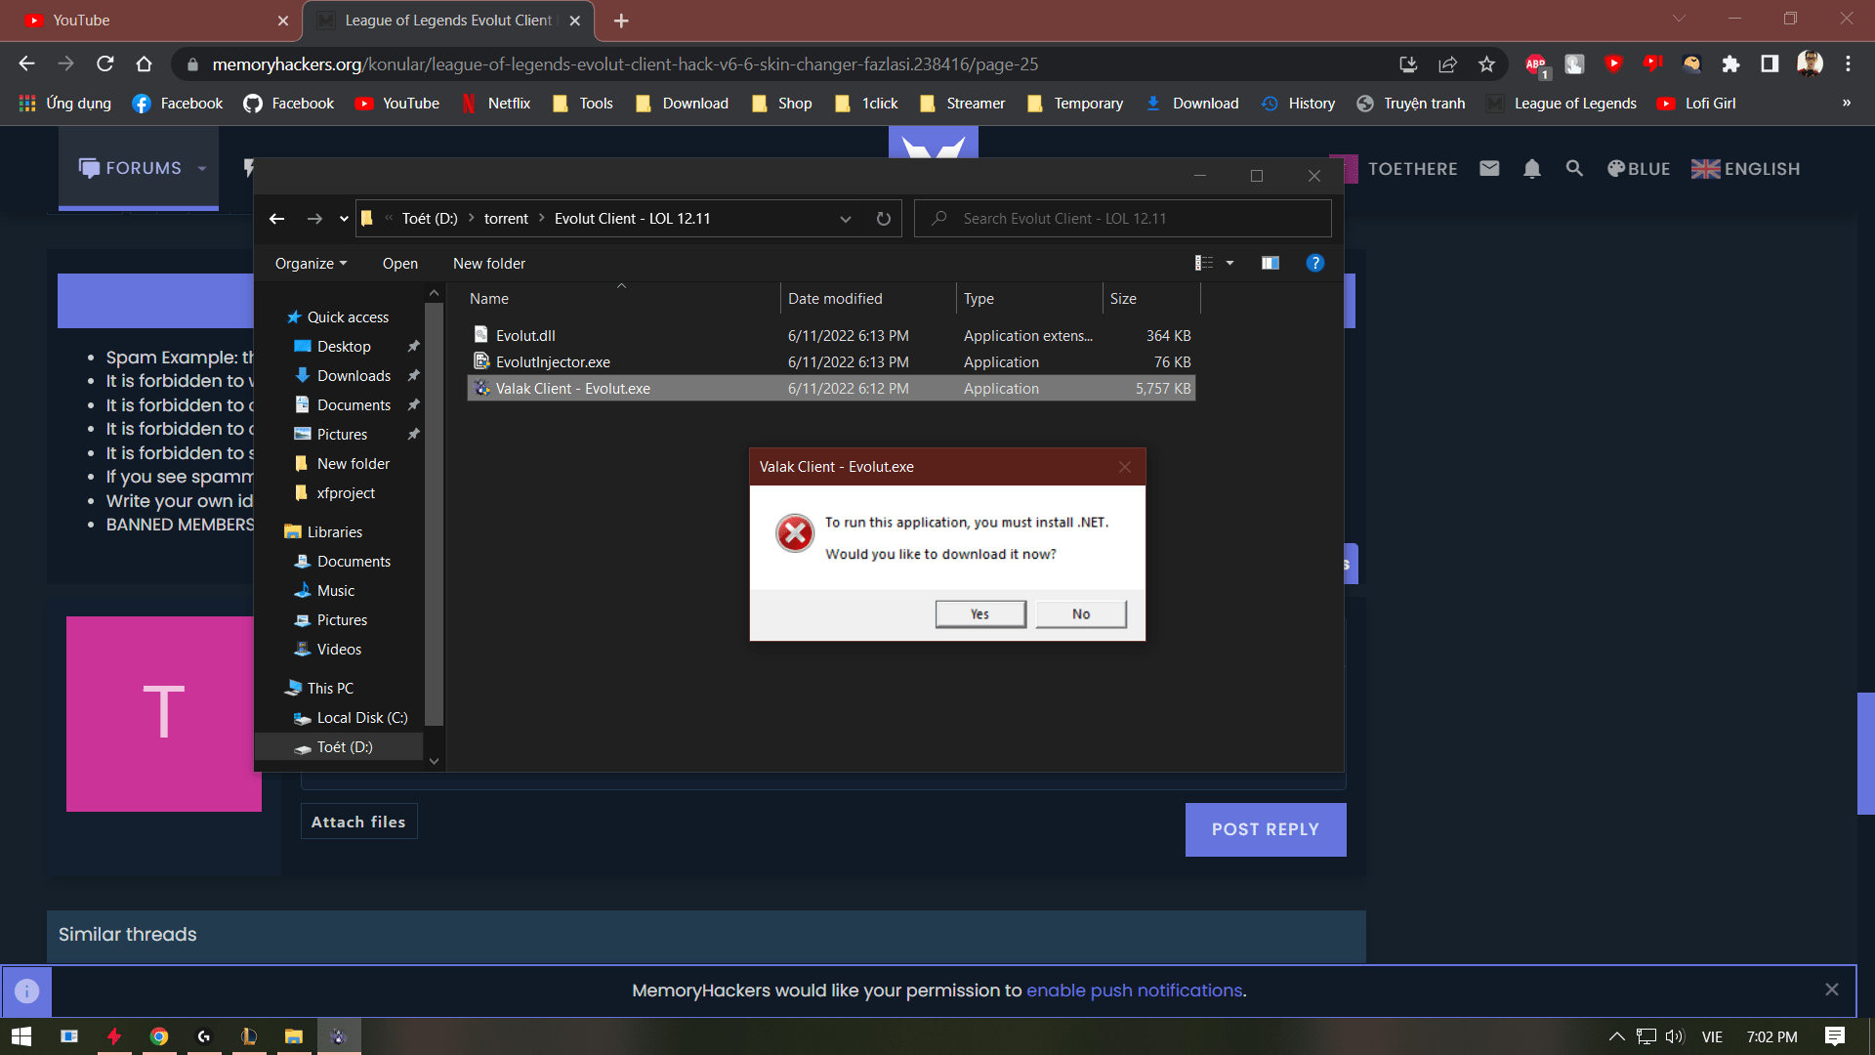
Task: Click No in the .NET install dialog
Action: 1081,613
